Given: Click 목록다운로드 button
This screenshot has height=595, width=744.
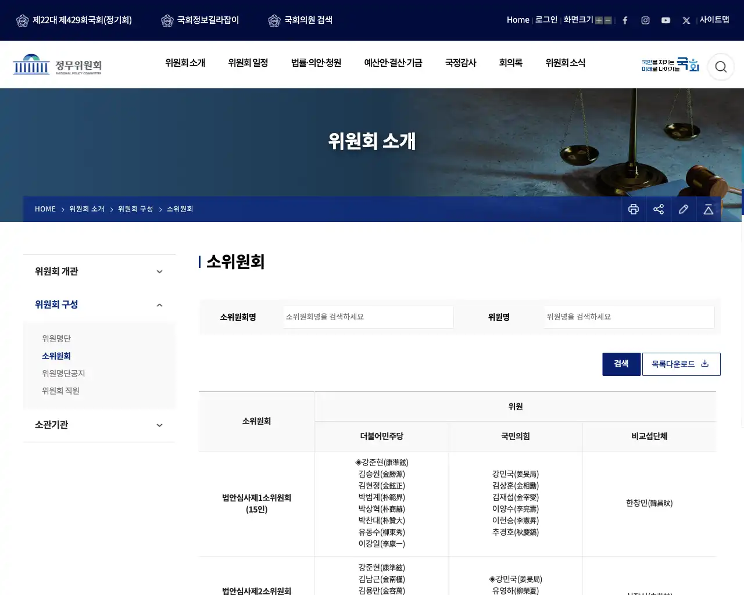Looking at the screenshot, I should 681,364.
